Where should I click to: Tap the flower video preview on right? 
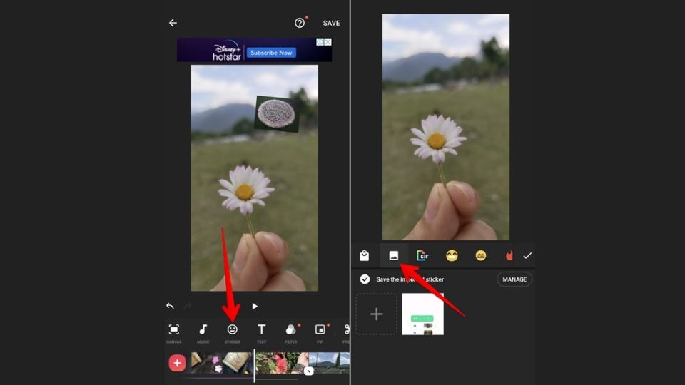(445, 127)
